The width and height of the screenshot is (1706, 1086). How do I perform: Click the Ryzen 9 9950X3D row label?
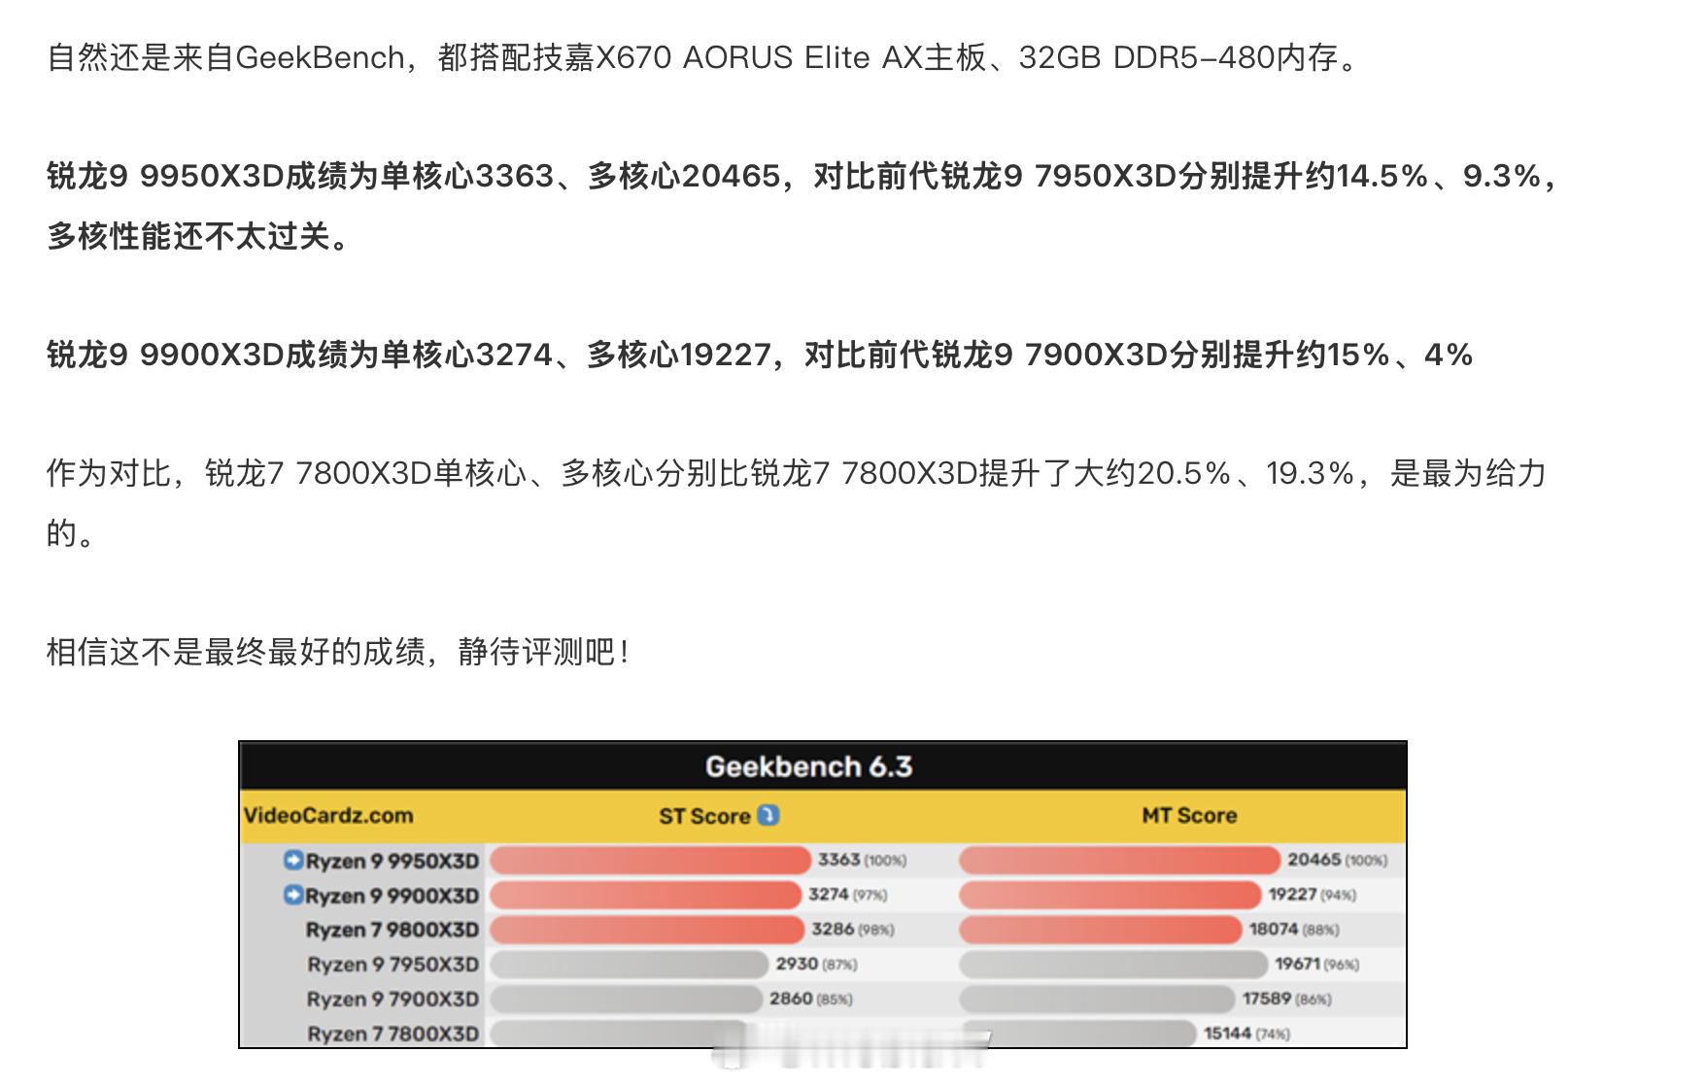392,862
